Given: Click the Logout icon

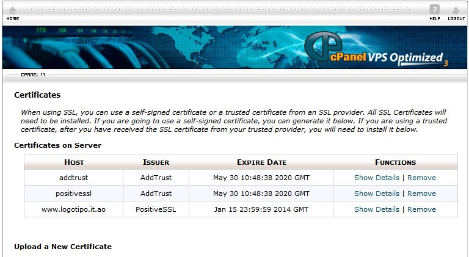Looking at the screenshot, I should [456, 11].
